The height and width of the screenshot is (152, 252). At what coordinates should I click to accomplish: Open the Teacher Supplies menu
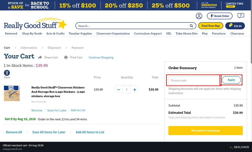pos(80,33)
